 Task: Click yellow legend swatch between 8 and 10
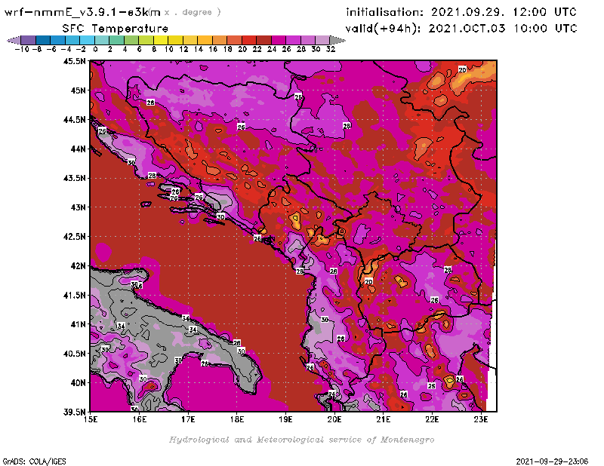point(161,40)
